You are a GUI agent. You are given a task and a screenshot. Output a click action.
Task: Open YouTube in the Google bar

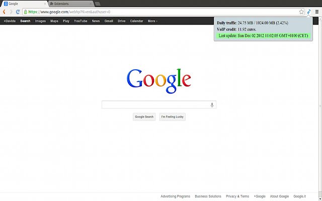[x=80, y=21]
